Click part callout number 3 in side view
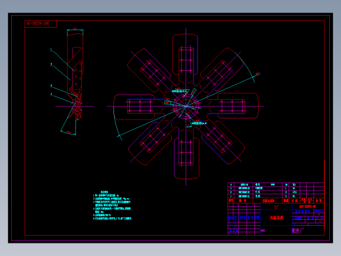Viewport: 341px width, 256px height. click(51, 86)
